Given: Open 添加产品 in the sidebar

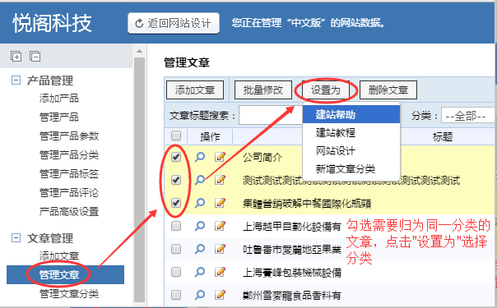Looking at the screenshot, I should [59, 99].
